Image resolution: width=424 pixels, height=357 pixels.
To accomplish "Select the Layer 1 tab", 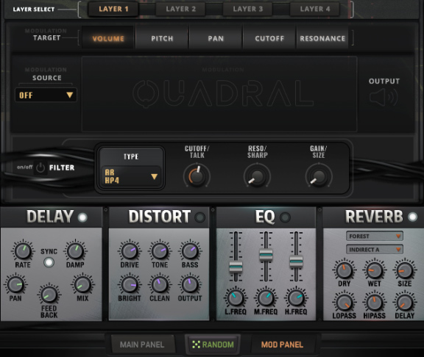I will point(113,9).
